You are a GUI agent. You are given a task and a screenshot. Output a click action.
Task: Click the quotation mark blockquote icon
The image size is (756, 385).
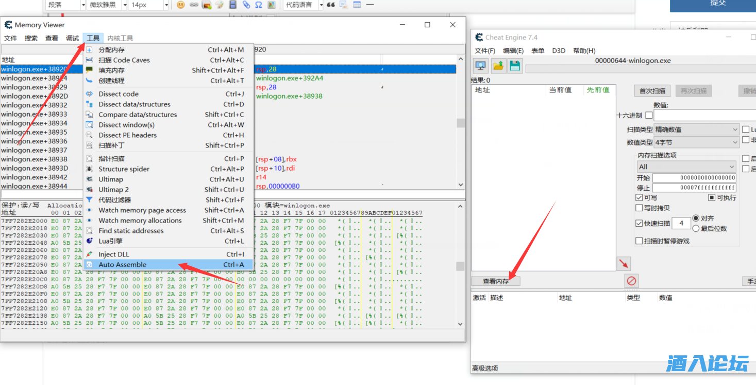[x=331, y=5]
